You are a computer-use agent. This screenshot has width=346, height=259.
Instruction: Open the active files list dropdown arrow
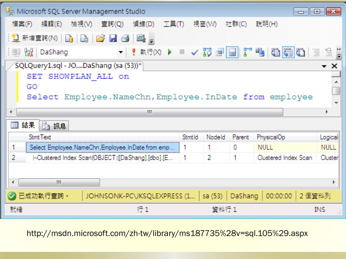pos(324,66)
